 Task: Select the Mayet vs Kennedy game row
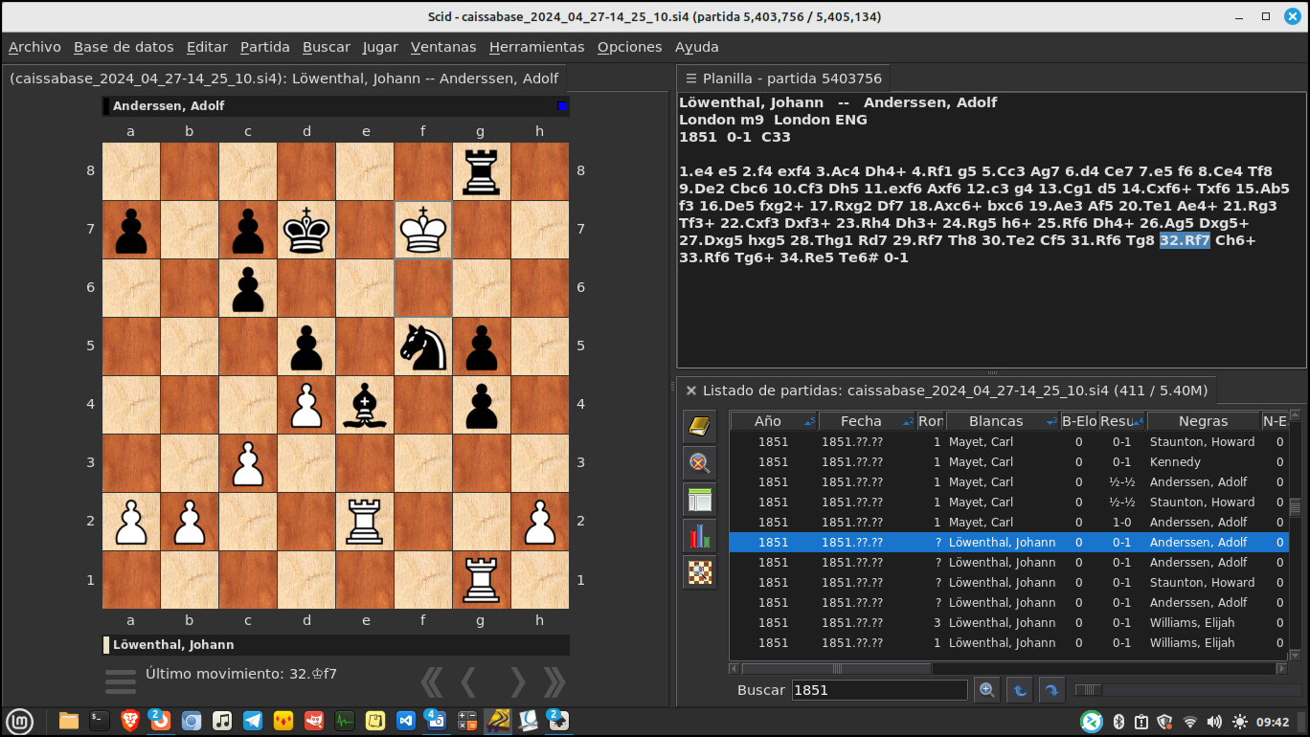(x=1008, y=461)
